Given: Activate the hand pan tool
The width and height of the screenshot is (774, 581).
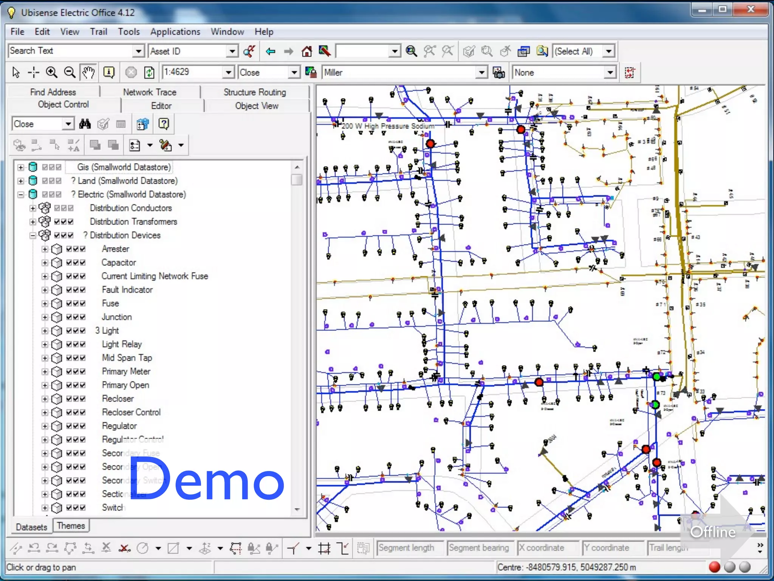Looking at the screenshot, I should click(x=88, y=72).
